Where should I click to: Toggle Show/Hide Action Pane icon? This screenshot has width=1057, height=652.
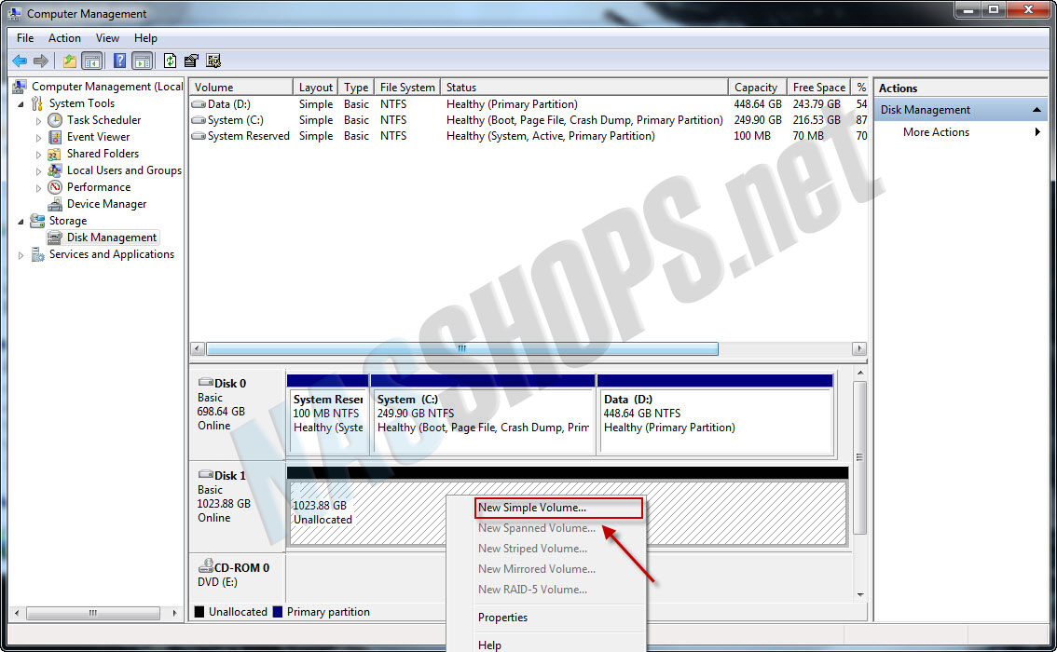point(143,61)
